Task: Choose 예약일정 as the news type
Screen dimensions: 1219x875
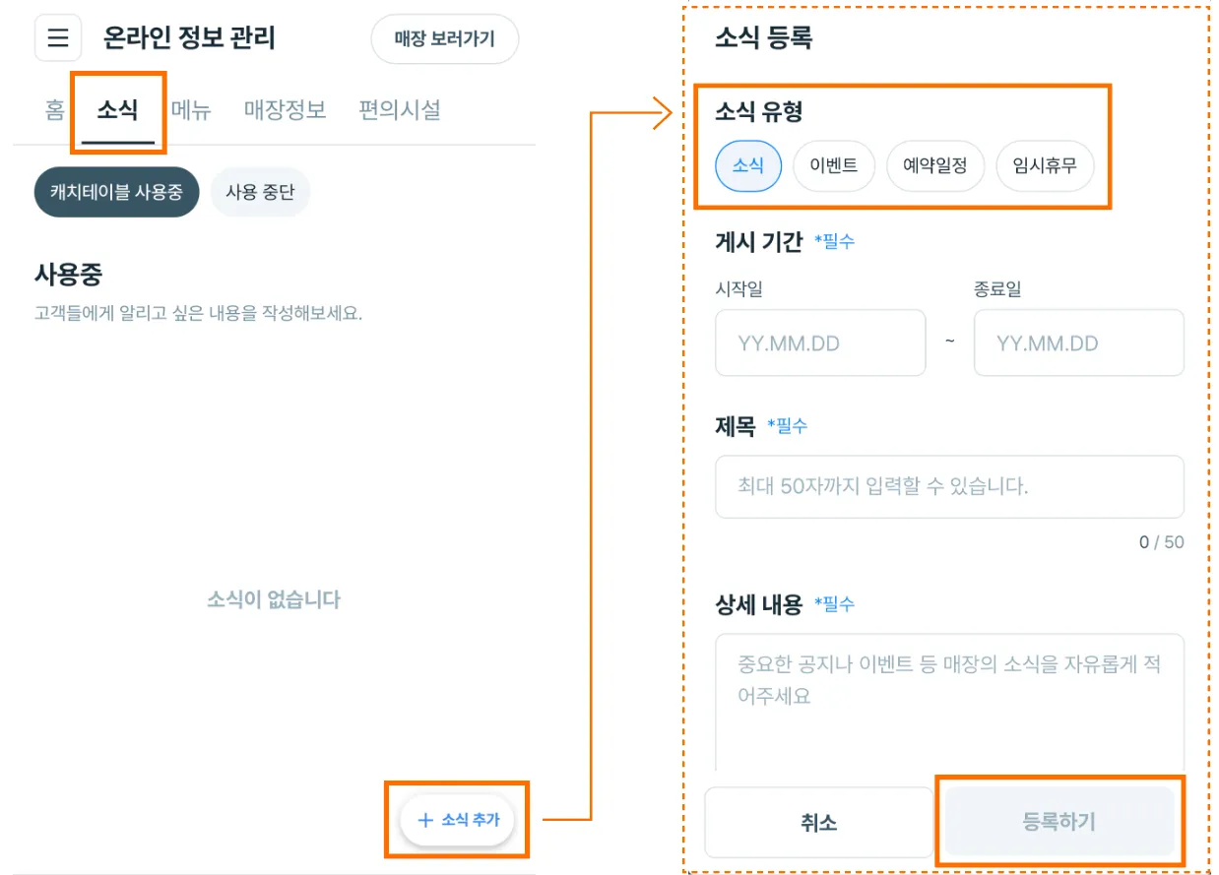Action: click(934, 165)
